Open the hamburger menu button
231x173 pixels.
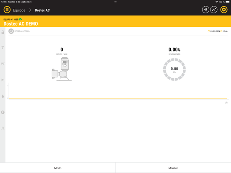pyautogui.click(x=7, y=10)
